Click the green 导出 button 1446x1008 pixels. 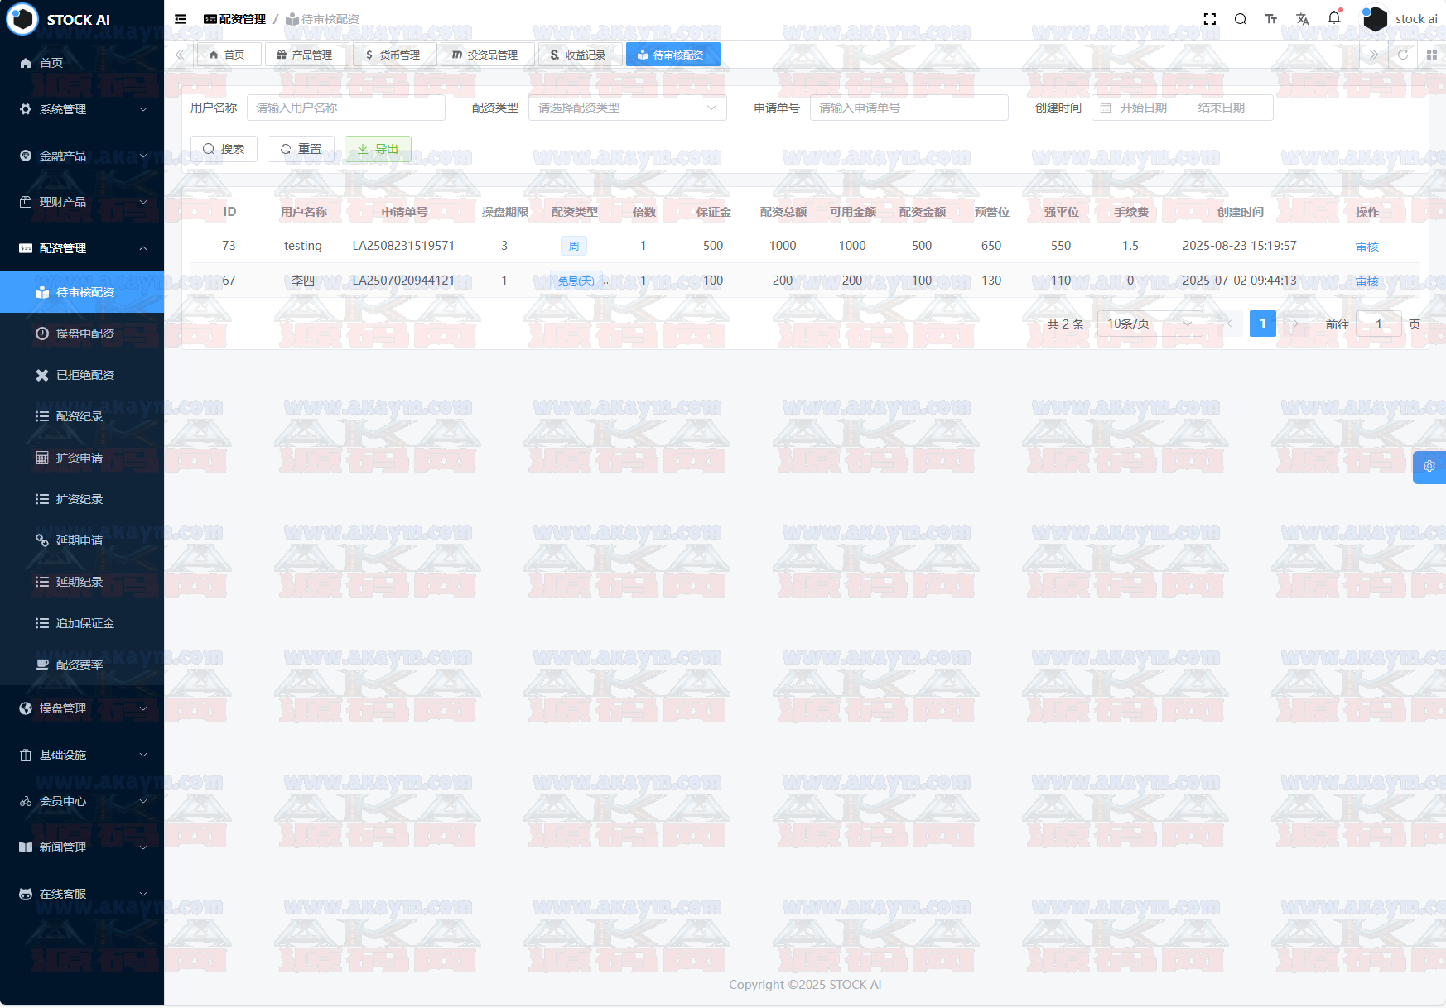pyautogui.click(x=378, y=149)
